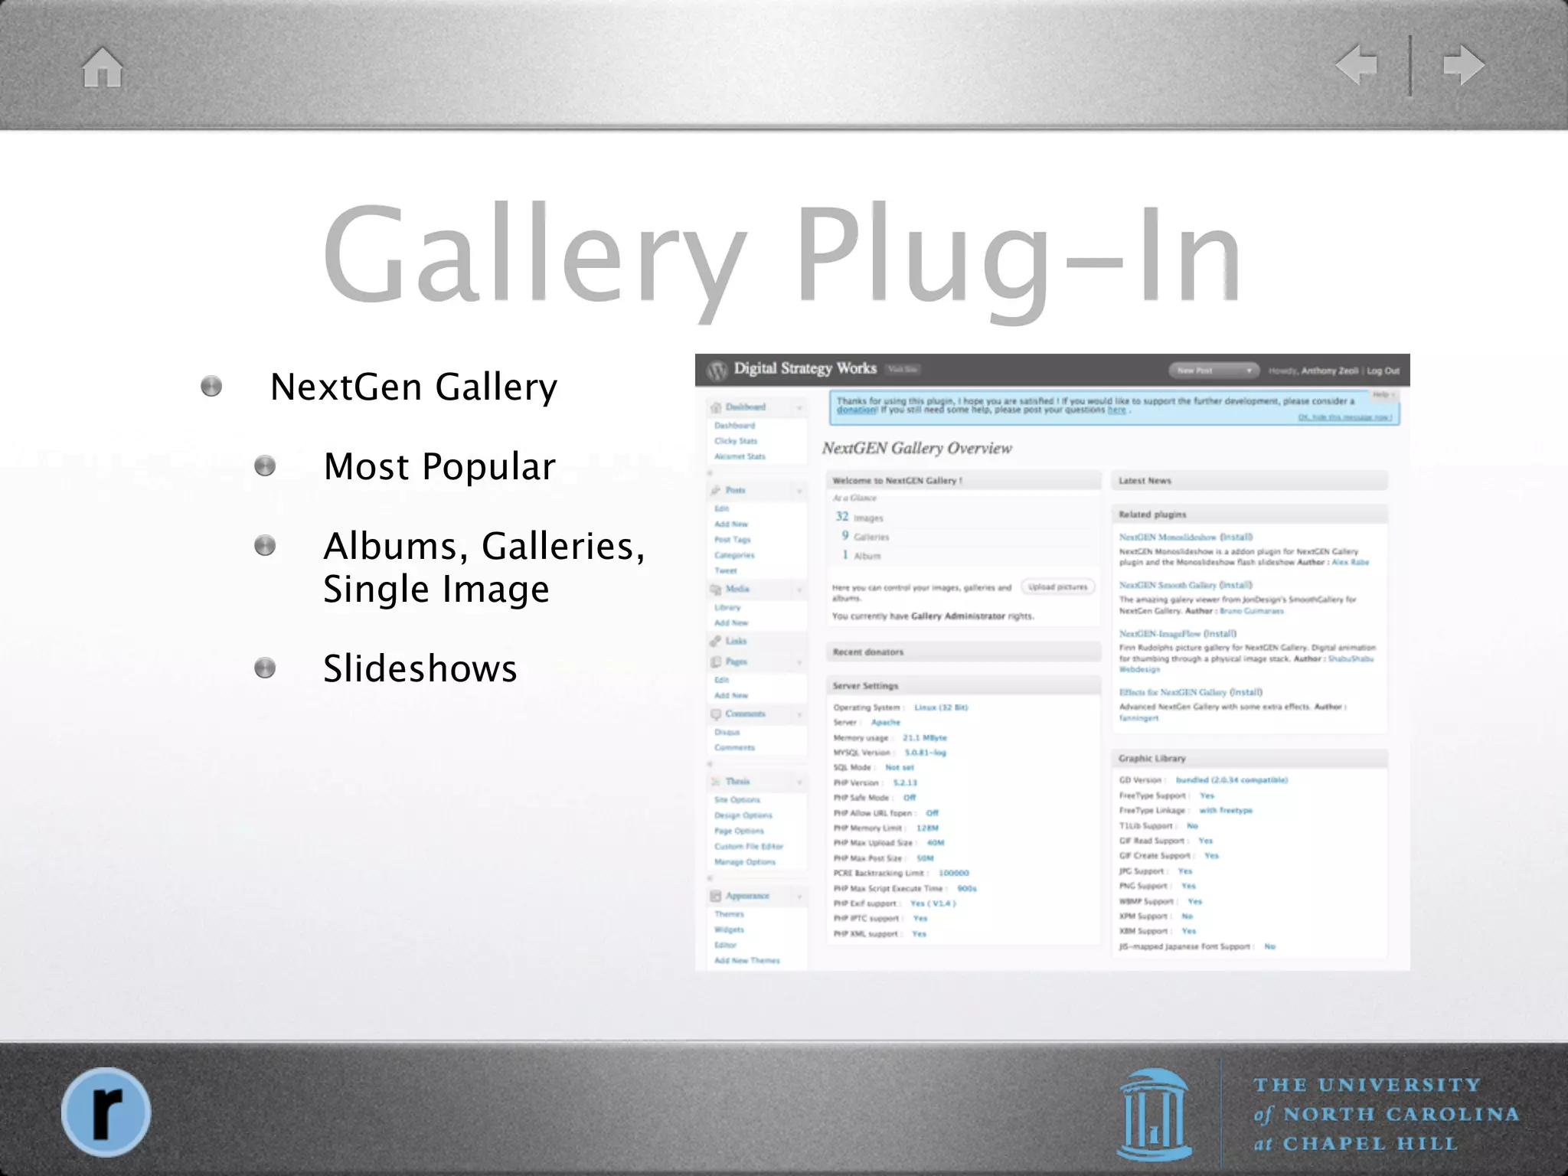
Task: Click the Appearance menu icon
Action: pos(717,896)
